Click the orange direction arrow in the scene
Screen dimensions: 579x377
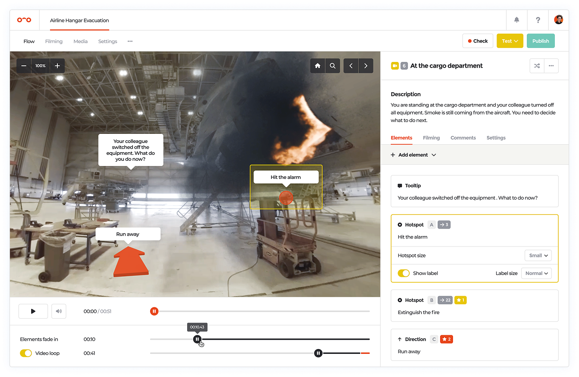tap(131, 261)
